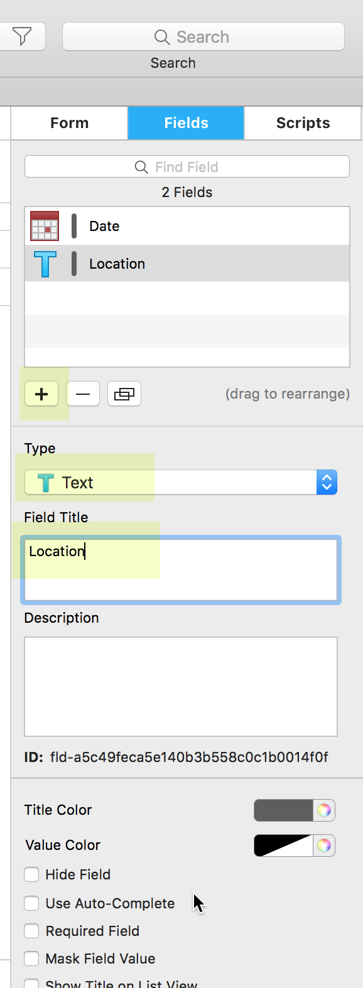Click the duplicate field icon button
Screen dimensions: 363x988
pos(124,394)
